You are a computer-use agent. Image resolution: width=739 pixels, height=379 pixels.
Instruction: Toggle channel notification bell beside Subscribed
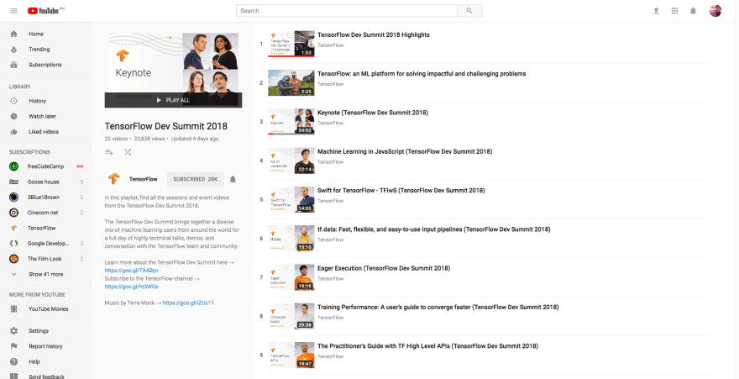(x=233, y=179)
